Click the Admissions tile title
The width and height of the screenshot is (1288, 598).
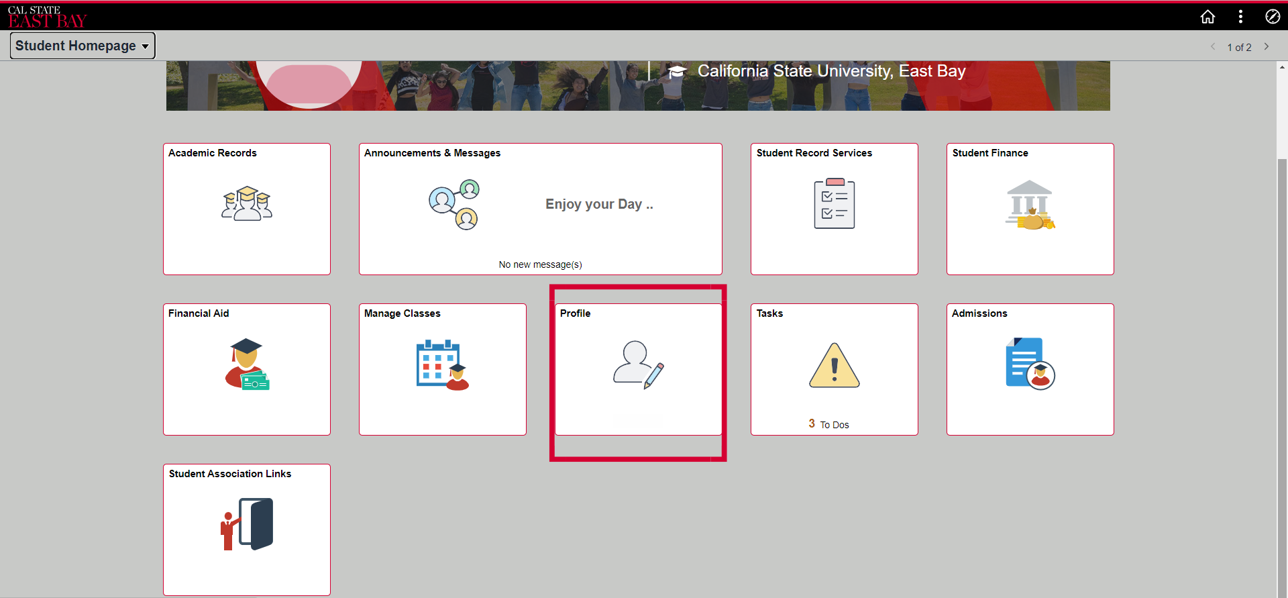979,313
